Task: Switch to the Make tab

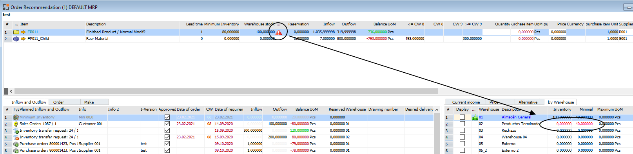Action: pos(89,102)
